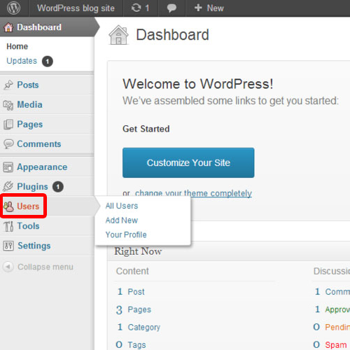Viewport: 350px width, 350px height.
Task: Open the Spam comments link
Action: (x=336, y=344)
